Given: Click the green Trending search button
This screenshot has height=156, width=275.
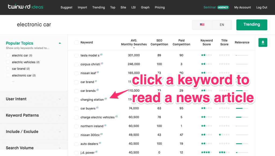Looking at the screenshot, I should [252, 25].
